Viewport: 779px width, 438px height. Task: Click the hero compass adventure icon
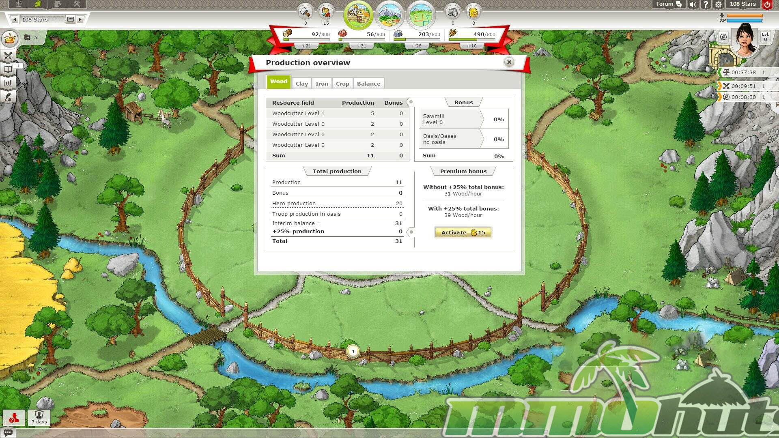[x=723, y=37]
